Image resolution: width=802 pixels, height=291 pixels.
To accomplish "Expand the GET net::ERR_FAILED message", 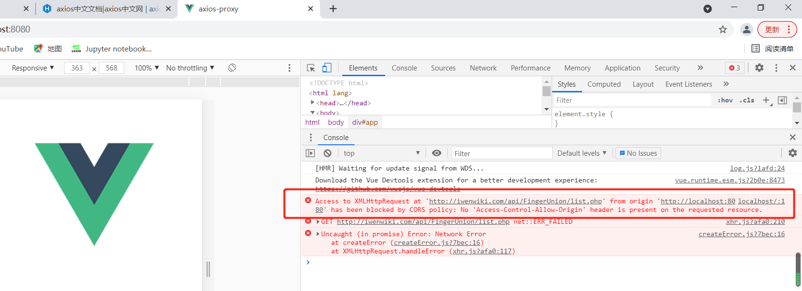I will (x=318, y=221).
